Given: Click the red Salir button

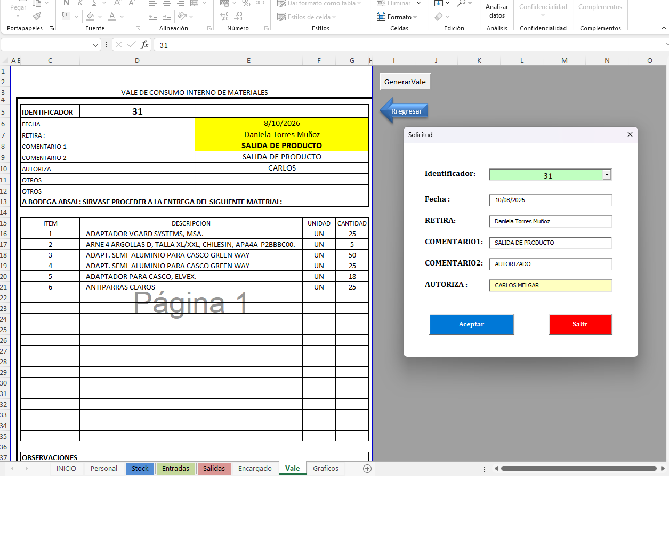Looking at the screenshot, I should coord(580,324).
